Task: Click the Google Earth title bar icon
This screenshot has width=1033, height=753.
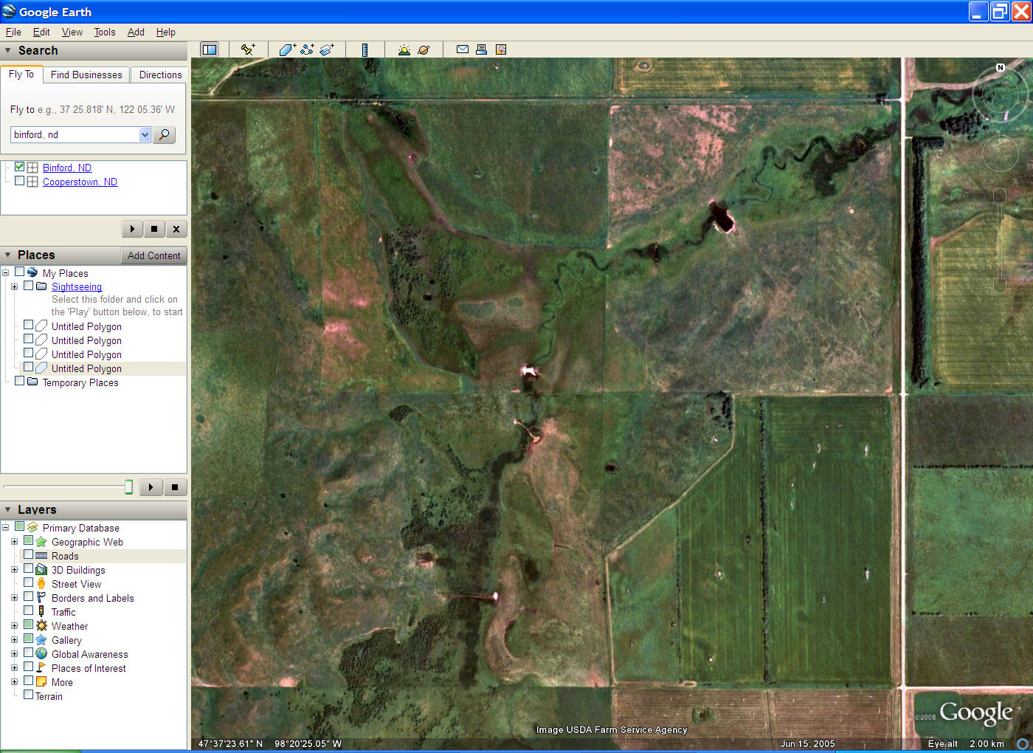Action: point(9,11)
